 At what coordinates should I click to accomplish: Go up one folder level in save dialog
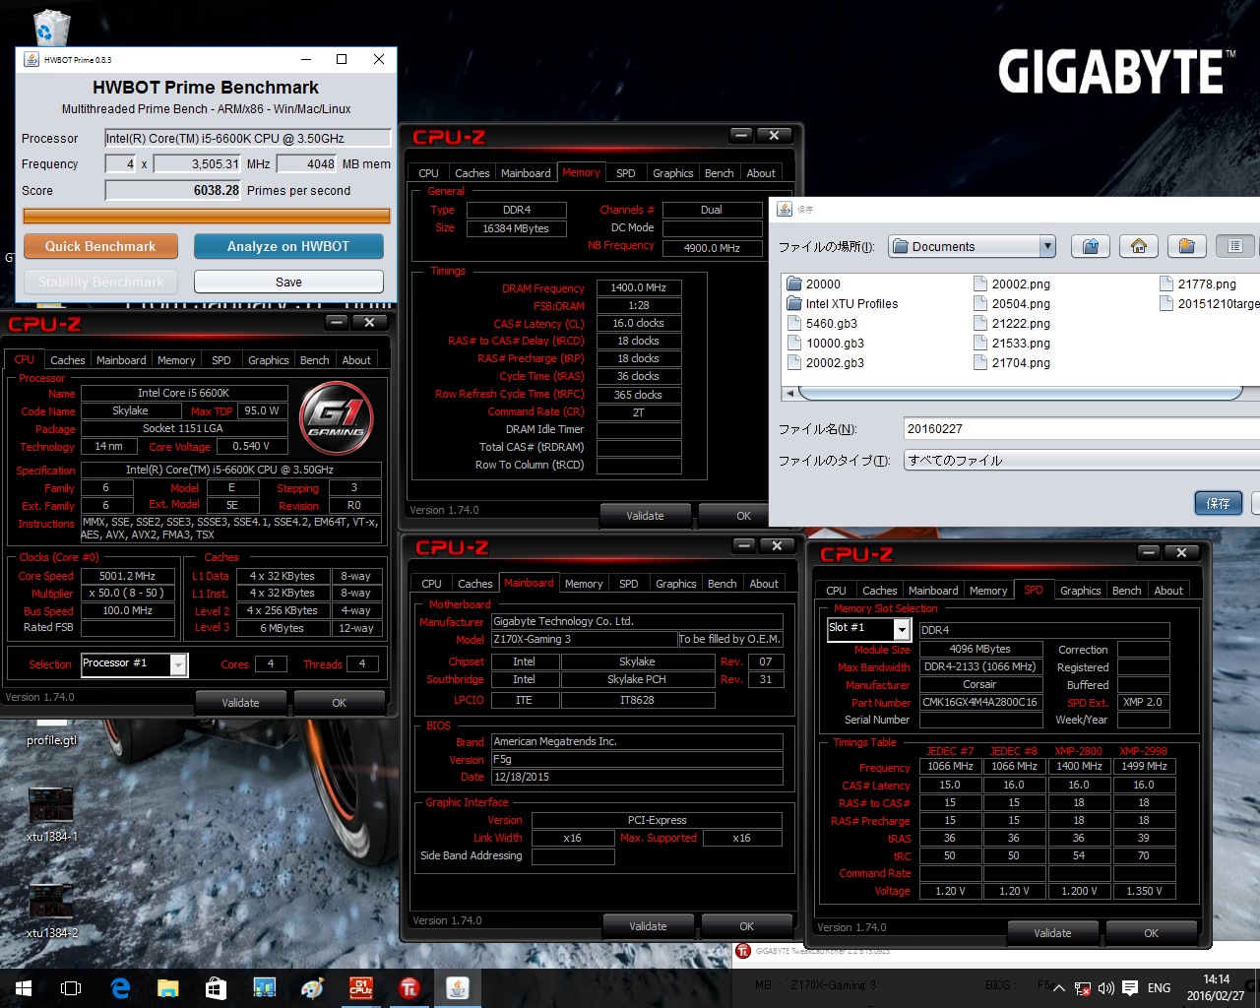[1091, 246]
